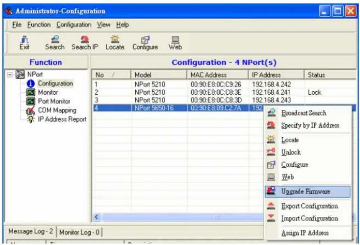360x245 pixels.
Task: Choose Broadcast Search from context menu
Action: pos(308,113)
